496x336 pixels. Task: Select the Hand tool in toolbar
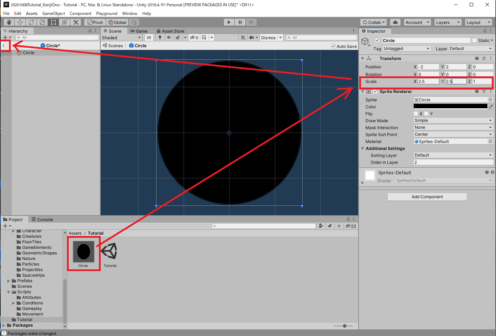click(9, 22)
